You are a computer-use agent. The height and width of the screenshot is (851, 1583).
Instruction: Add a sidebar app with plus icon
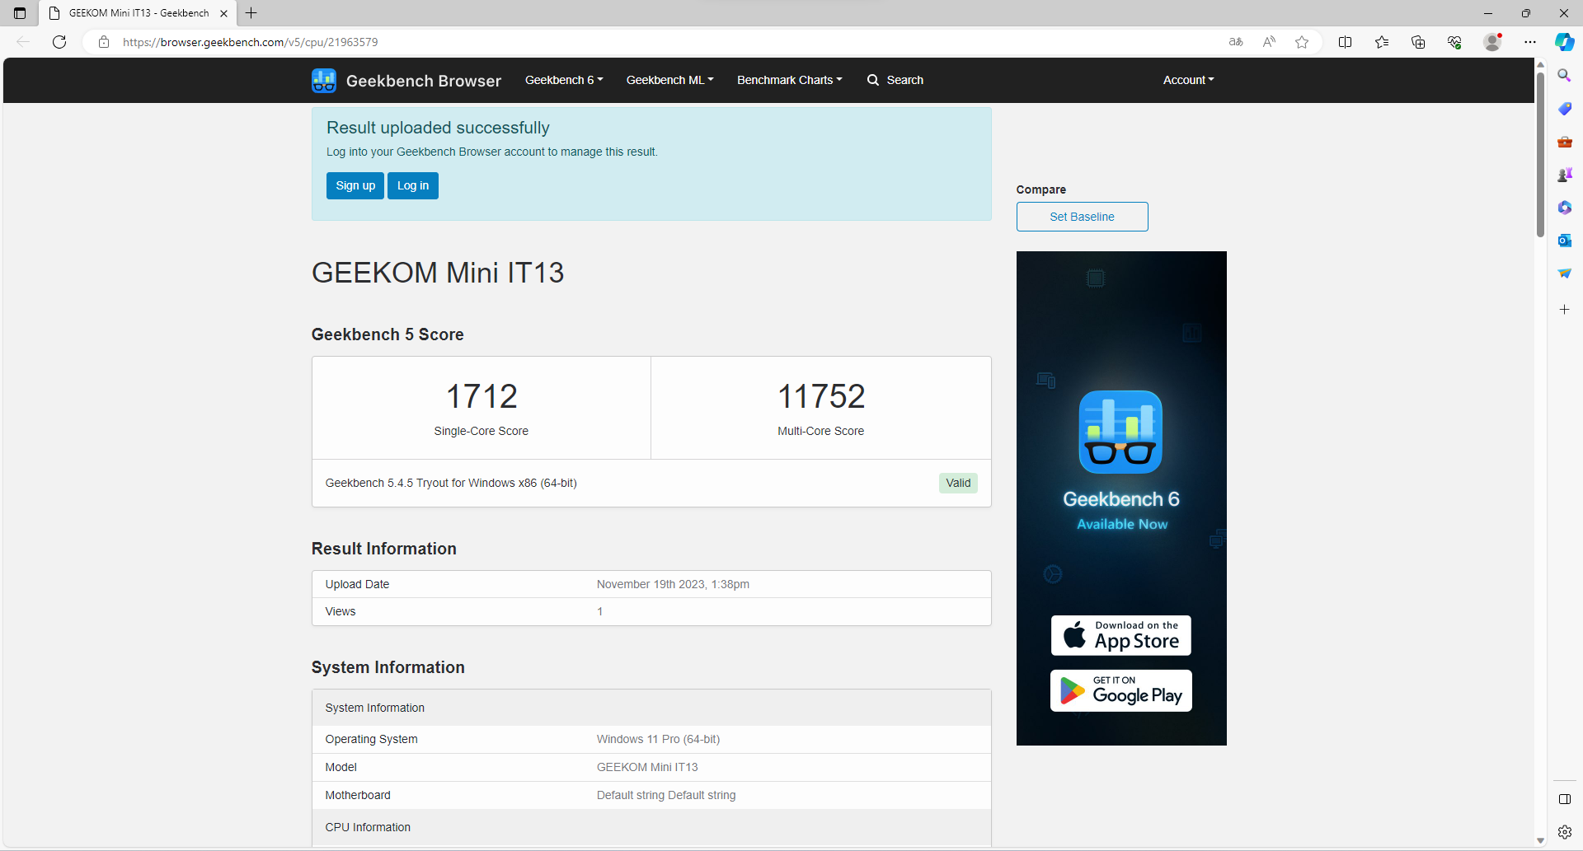[1564, 310]
